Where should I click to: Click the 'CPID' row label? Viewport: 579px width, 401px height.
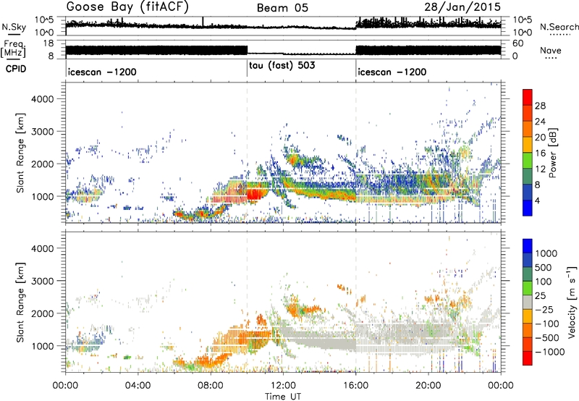(x=16, y=69)
